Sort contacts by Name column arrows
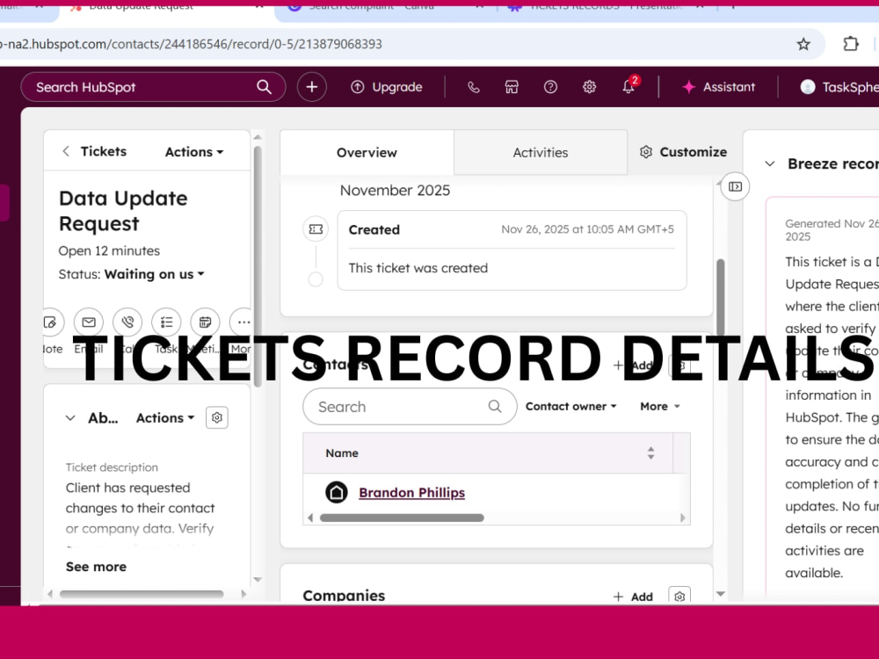 (650, 453)
